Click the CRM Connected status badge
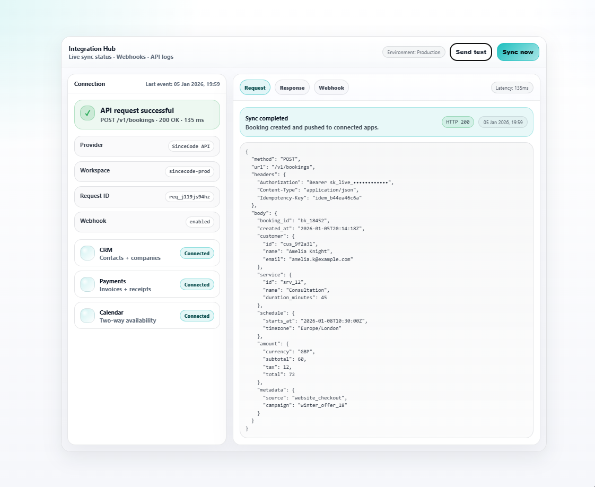 (197, 254)
